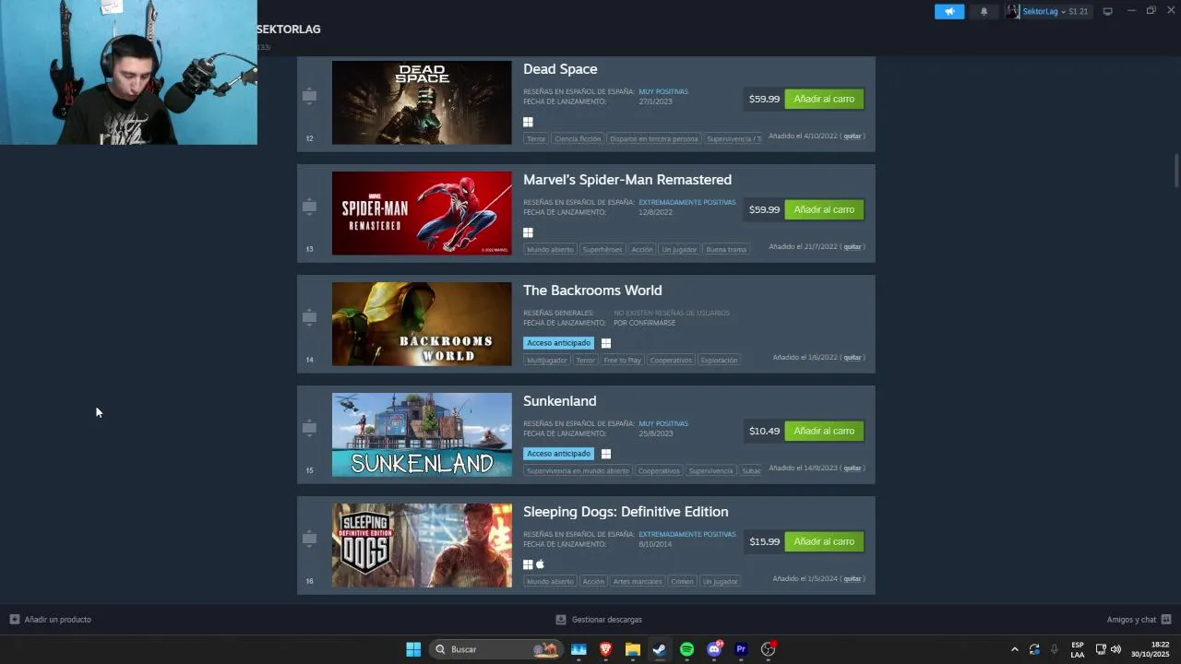Open File Explorer from the taskbar
This screenshot has height=664, width=1181.
click(x=632, y=649)
